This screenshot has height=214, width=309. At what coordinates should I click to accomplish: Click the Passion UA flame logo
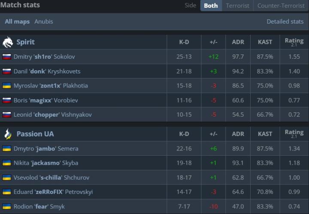tap(8, 134)
